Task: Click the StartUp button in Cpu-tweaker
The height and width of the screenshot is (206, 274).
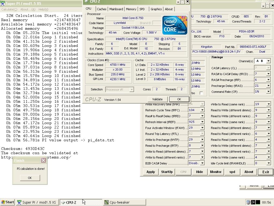Action: click(x=167, y=172)
